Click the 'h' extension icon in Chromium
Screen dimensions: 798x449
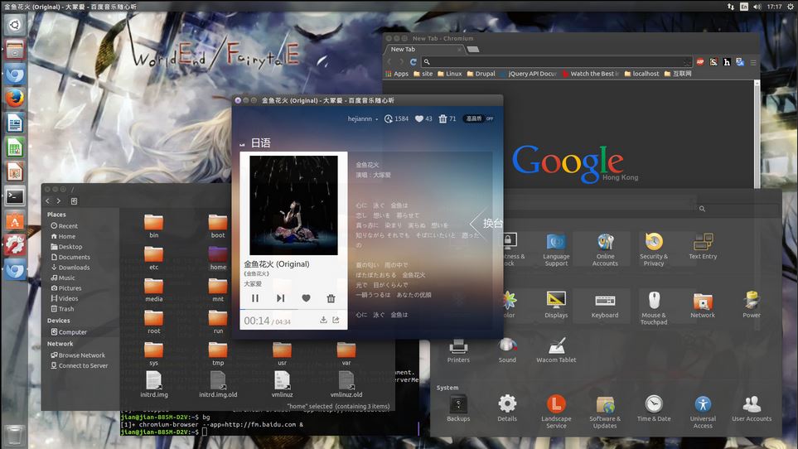pyautogui.click(x=727, y=62)
